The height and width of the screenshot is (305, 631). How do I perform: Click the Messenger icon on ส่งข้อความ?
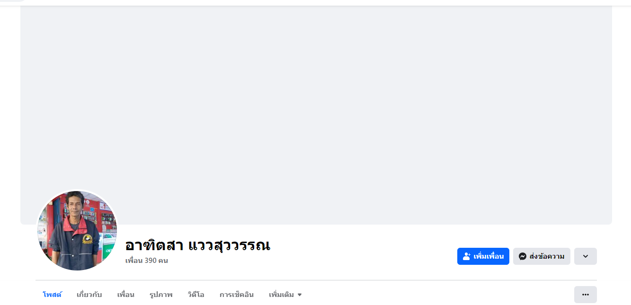click(x=523, y=256)
